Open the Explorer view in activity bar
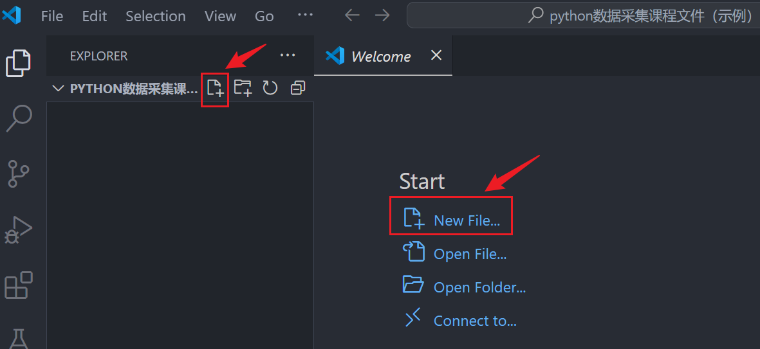This screenshot has width=760, height=349. [19, 62]
